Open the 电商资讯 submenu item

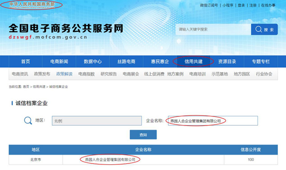[20, 74]
